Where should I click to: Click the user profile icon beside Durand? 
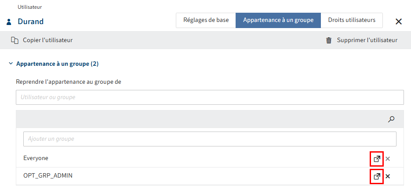coord(9,21)
